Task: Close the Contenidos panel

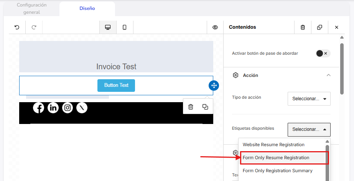Action: coord(336,27)
